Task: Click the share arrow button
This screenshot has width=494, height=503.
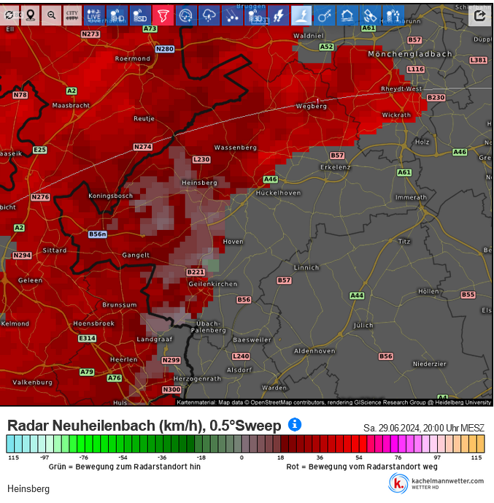Action: [x=479, y=15]
